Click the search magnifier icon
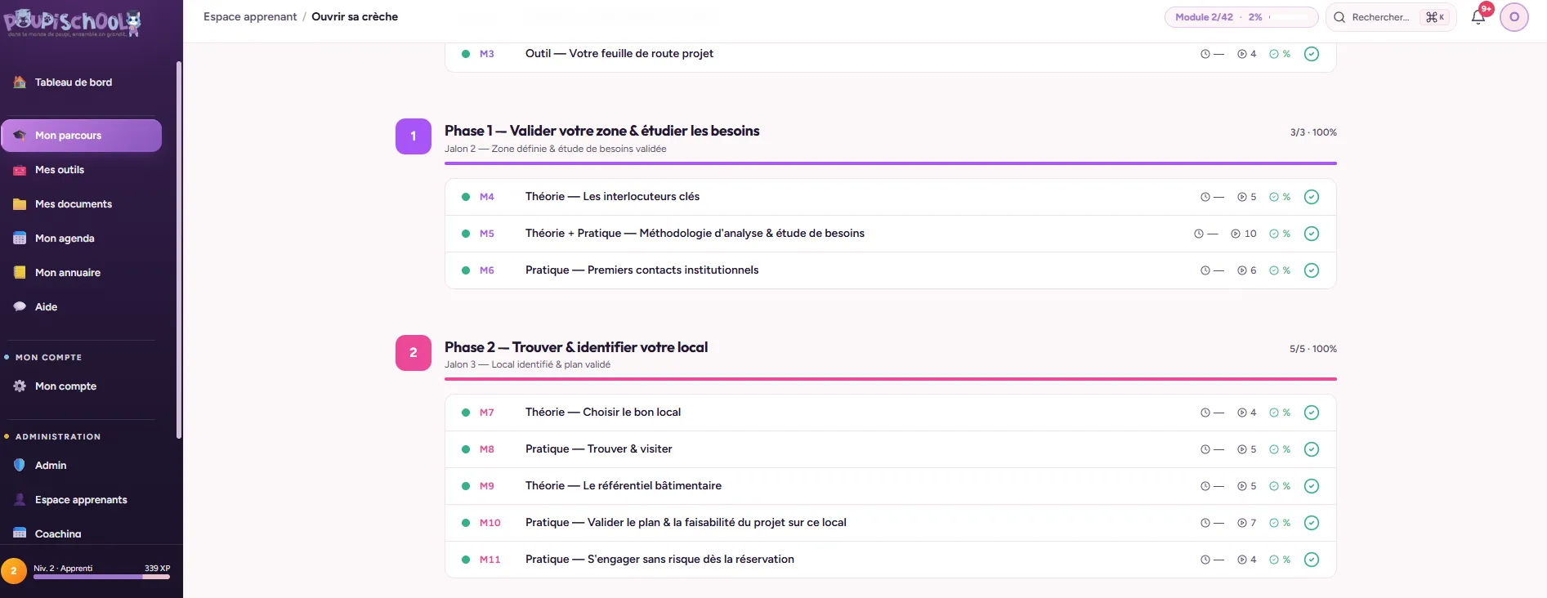Screen dimensions: 1547x598 [x=1339, y=17]
